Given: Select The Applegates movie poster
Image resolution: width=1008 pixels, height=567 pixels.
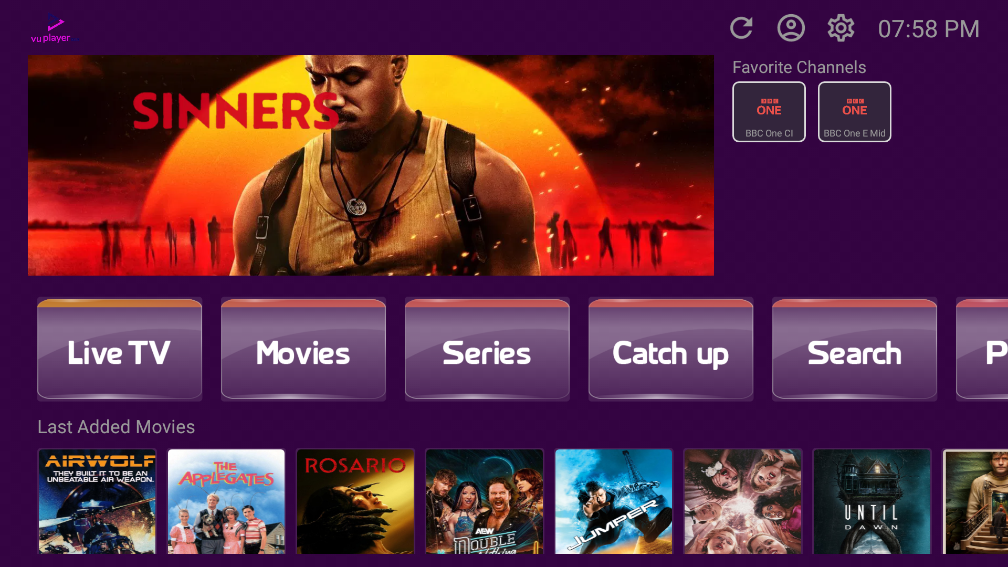Looking at the screenshot, I should 226,501.
